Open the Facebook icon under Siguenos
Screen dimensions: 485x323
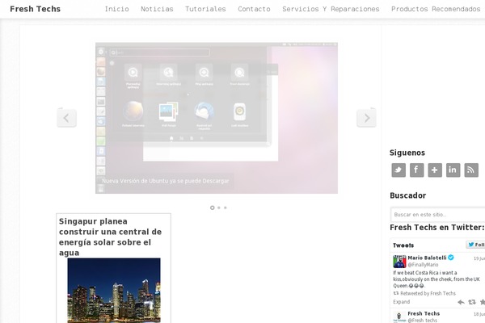416,170
